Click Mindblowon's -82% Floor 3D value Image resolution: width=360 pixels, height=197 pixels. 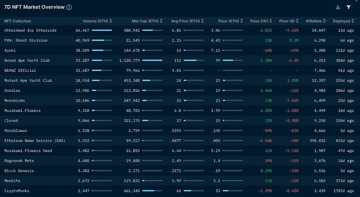coord(294,130)
